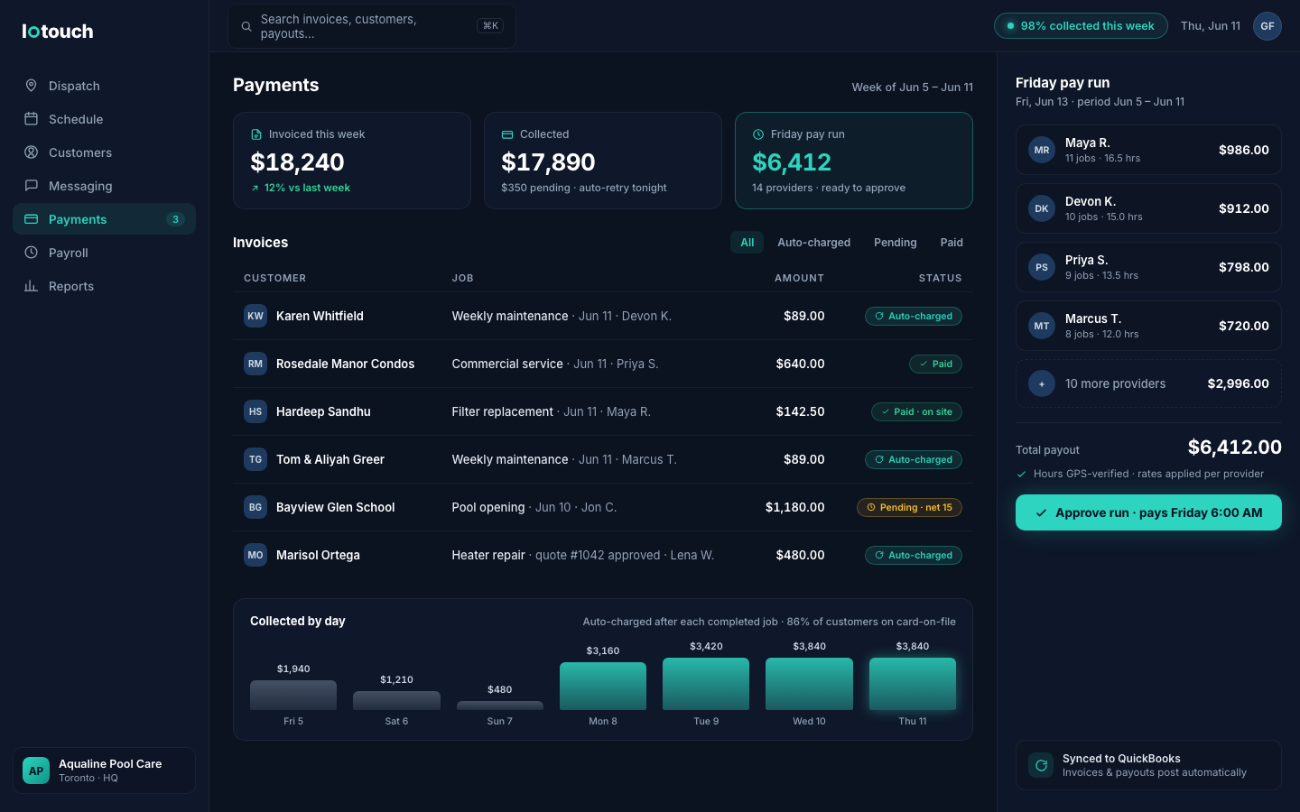Screen dimensions: 1300x812
Task: Show Pending invoices tab
Action: [895, 243]
